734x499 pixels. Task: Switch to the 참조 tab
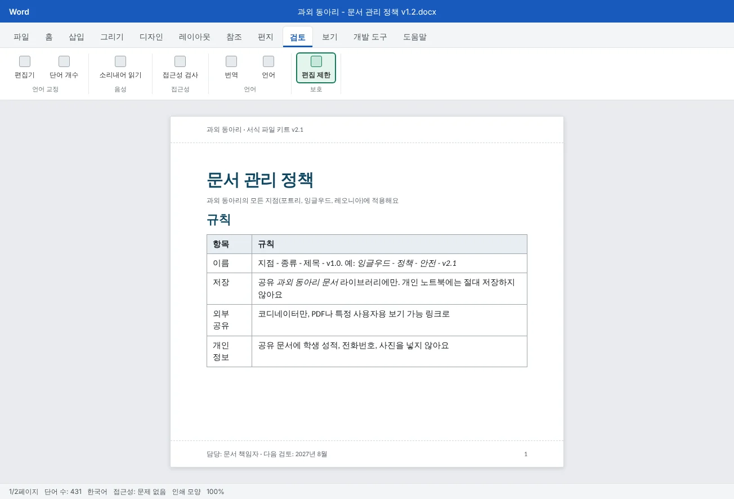click(x=234, y=37)
